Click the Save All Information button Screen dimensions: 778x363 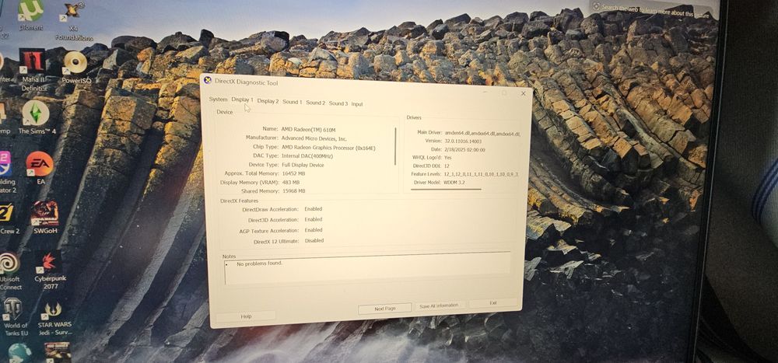pos(439,305)
